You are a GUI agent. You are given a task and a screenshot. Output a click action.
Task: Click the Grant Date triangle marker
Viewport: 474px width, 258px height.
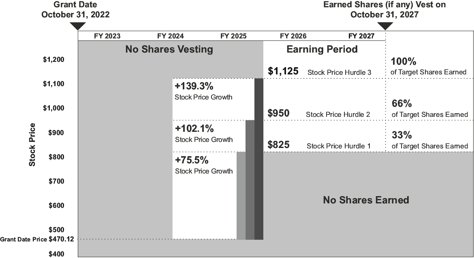[x=78, y=26]
